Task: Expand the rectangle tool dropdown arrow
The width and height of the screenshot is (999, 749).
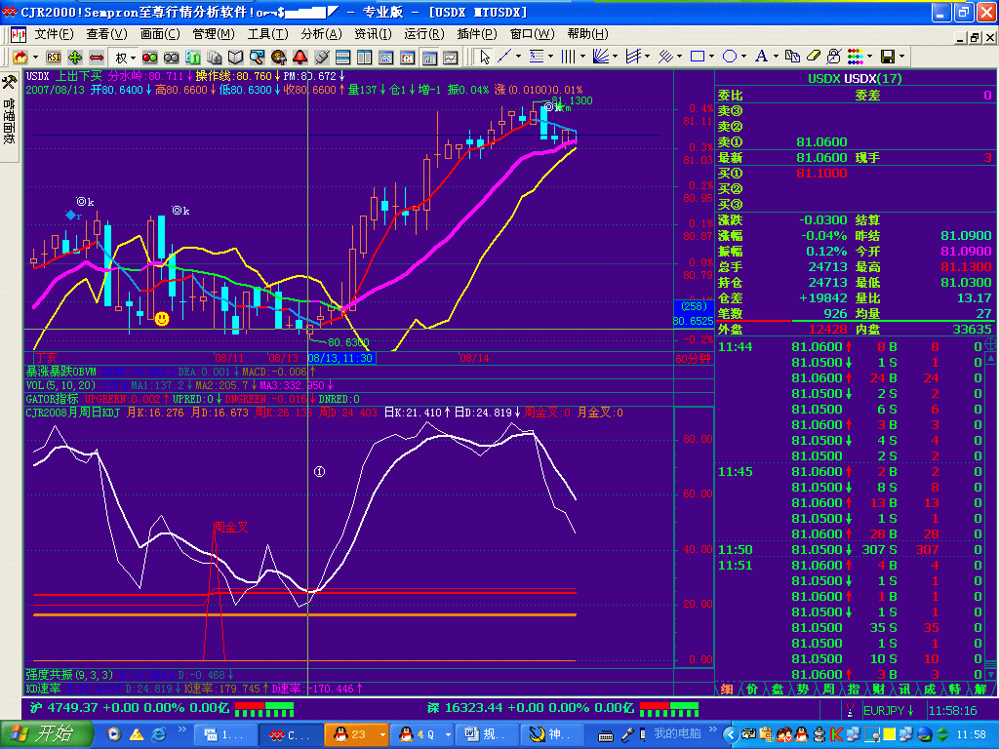Action: [711, 57]
